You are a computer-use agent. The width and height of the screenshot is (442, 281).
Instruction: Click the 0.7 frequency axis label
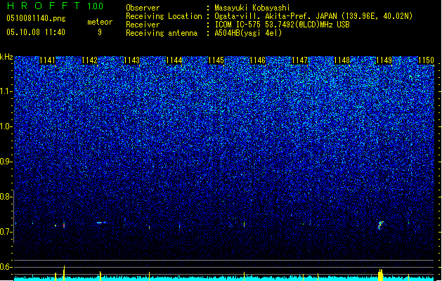(x=6, y=232)
